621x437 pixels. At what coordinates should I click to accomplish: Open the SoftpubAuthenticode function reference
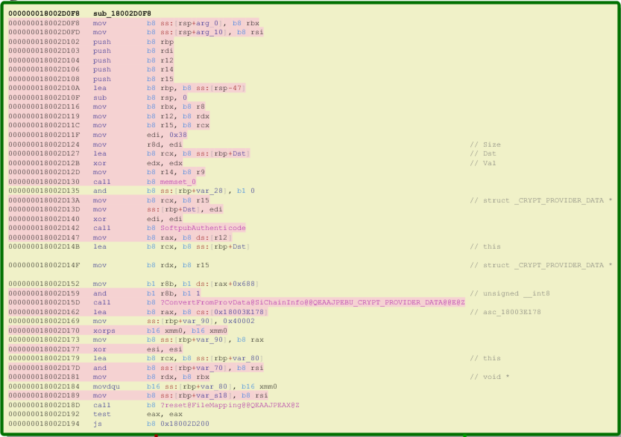coord(203,228)
